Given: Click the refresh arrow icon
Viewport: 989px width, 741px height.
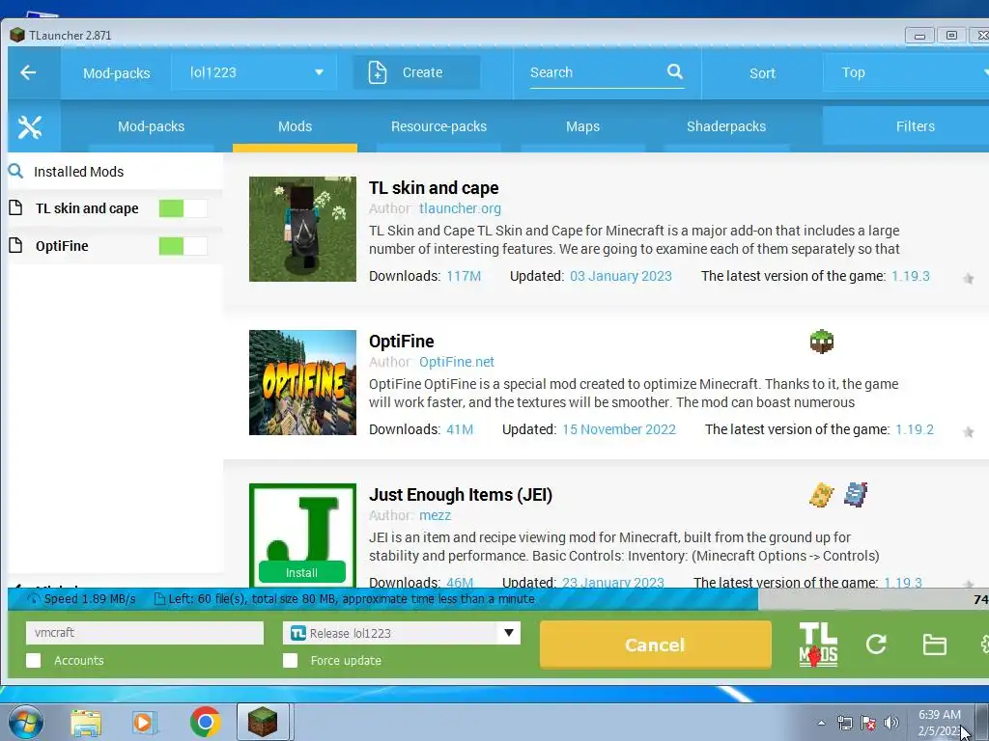Looking at the screenshot, I should [x=876, y=644].
